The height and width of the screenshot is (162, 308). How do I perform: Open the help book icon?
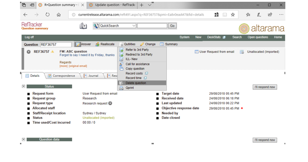83,26
